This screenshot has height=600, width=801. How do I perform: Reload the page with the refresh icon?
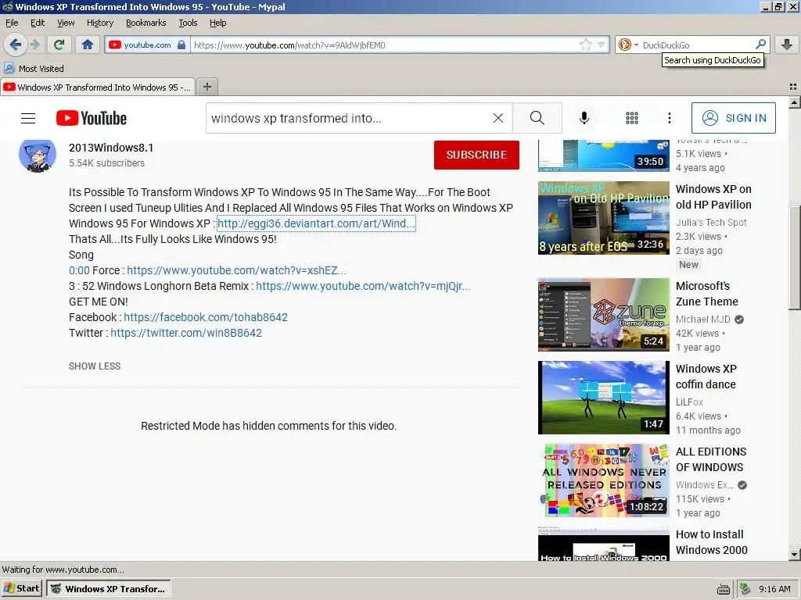point(59,45)
